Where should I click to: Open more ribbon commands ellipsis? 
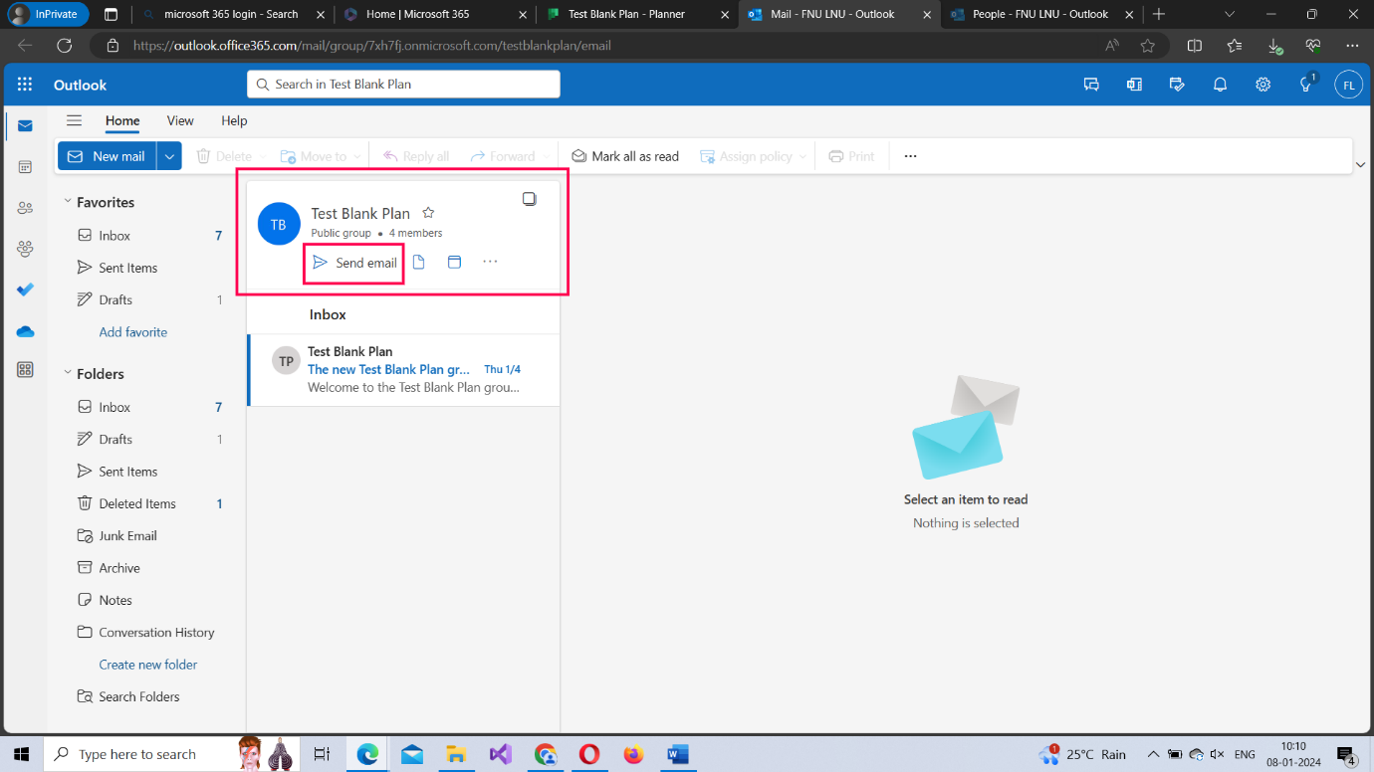click(x=910, y=156)
